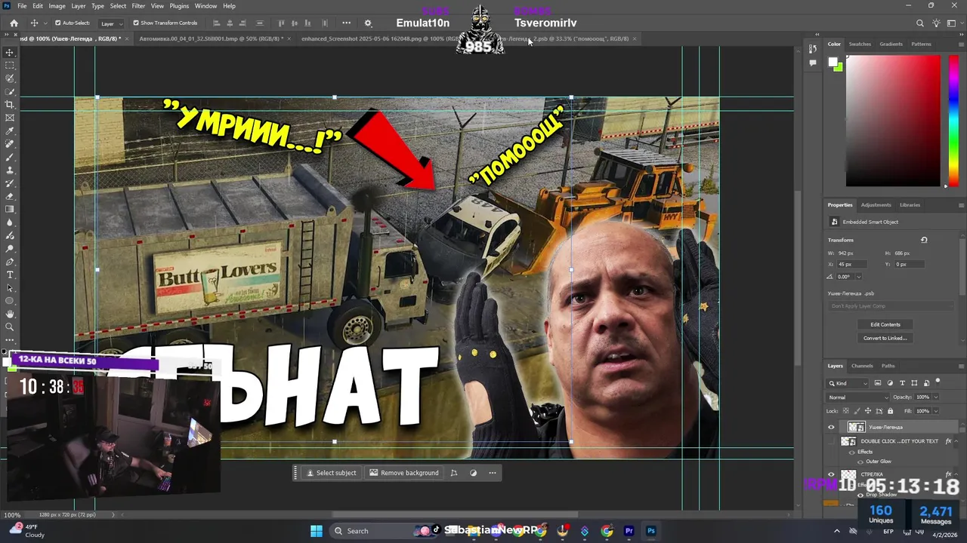
Task: Open the Layers panel menu
Action: click(961, 366)
